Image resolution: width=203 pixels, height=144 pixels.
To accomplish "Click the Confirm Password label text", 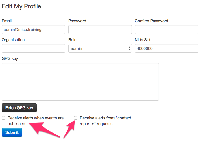I will pyautogui.click(x=151, y=21).
